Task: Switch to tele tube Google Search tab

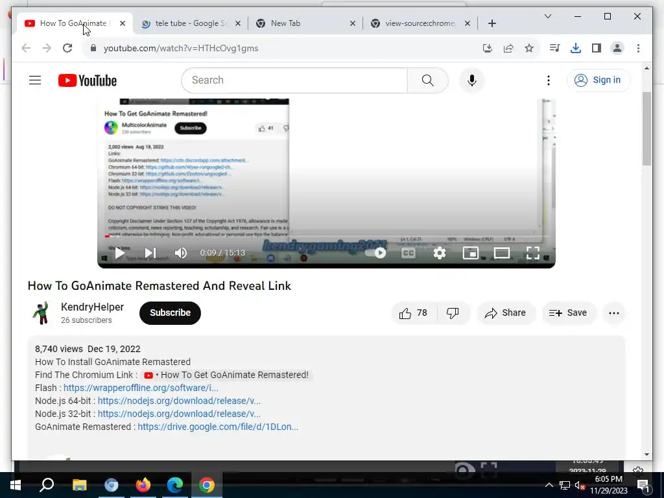Action: [190, 23]
